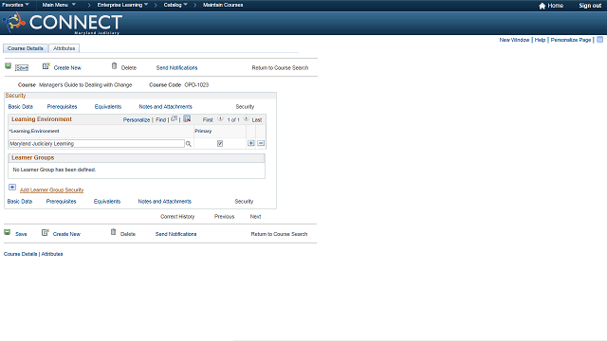This screenshot has width=607, height=341.
Task: Open the Favorites dropdown menu
Action: tap(15, 5)
